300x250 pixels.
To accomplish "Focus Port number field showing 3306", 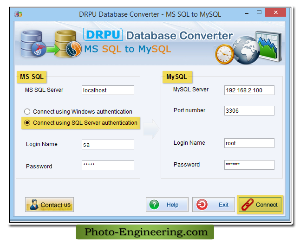I will coord(249,111).
